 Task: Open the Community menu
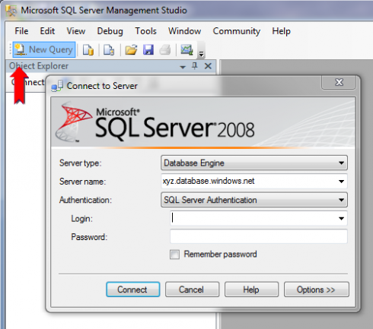237,31
